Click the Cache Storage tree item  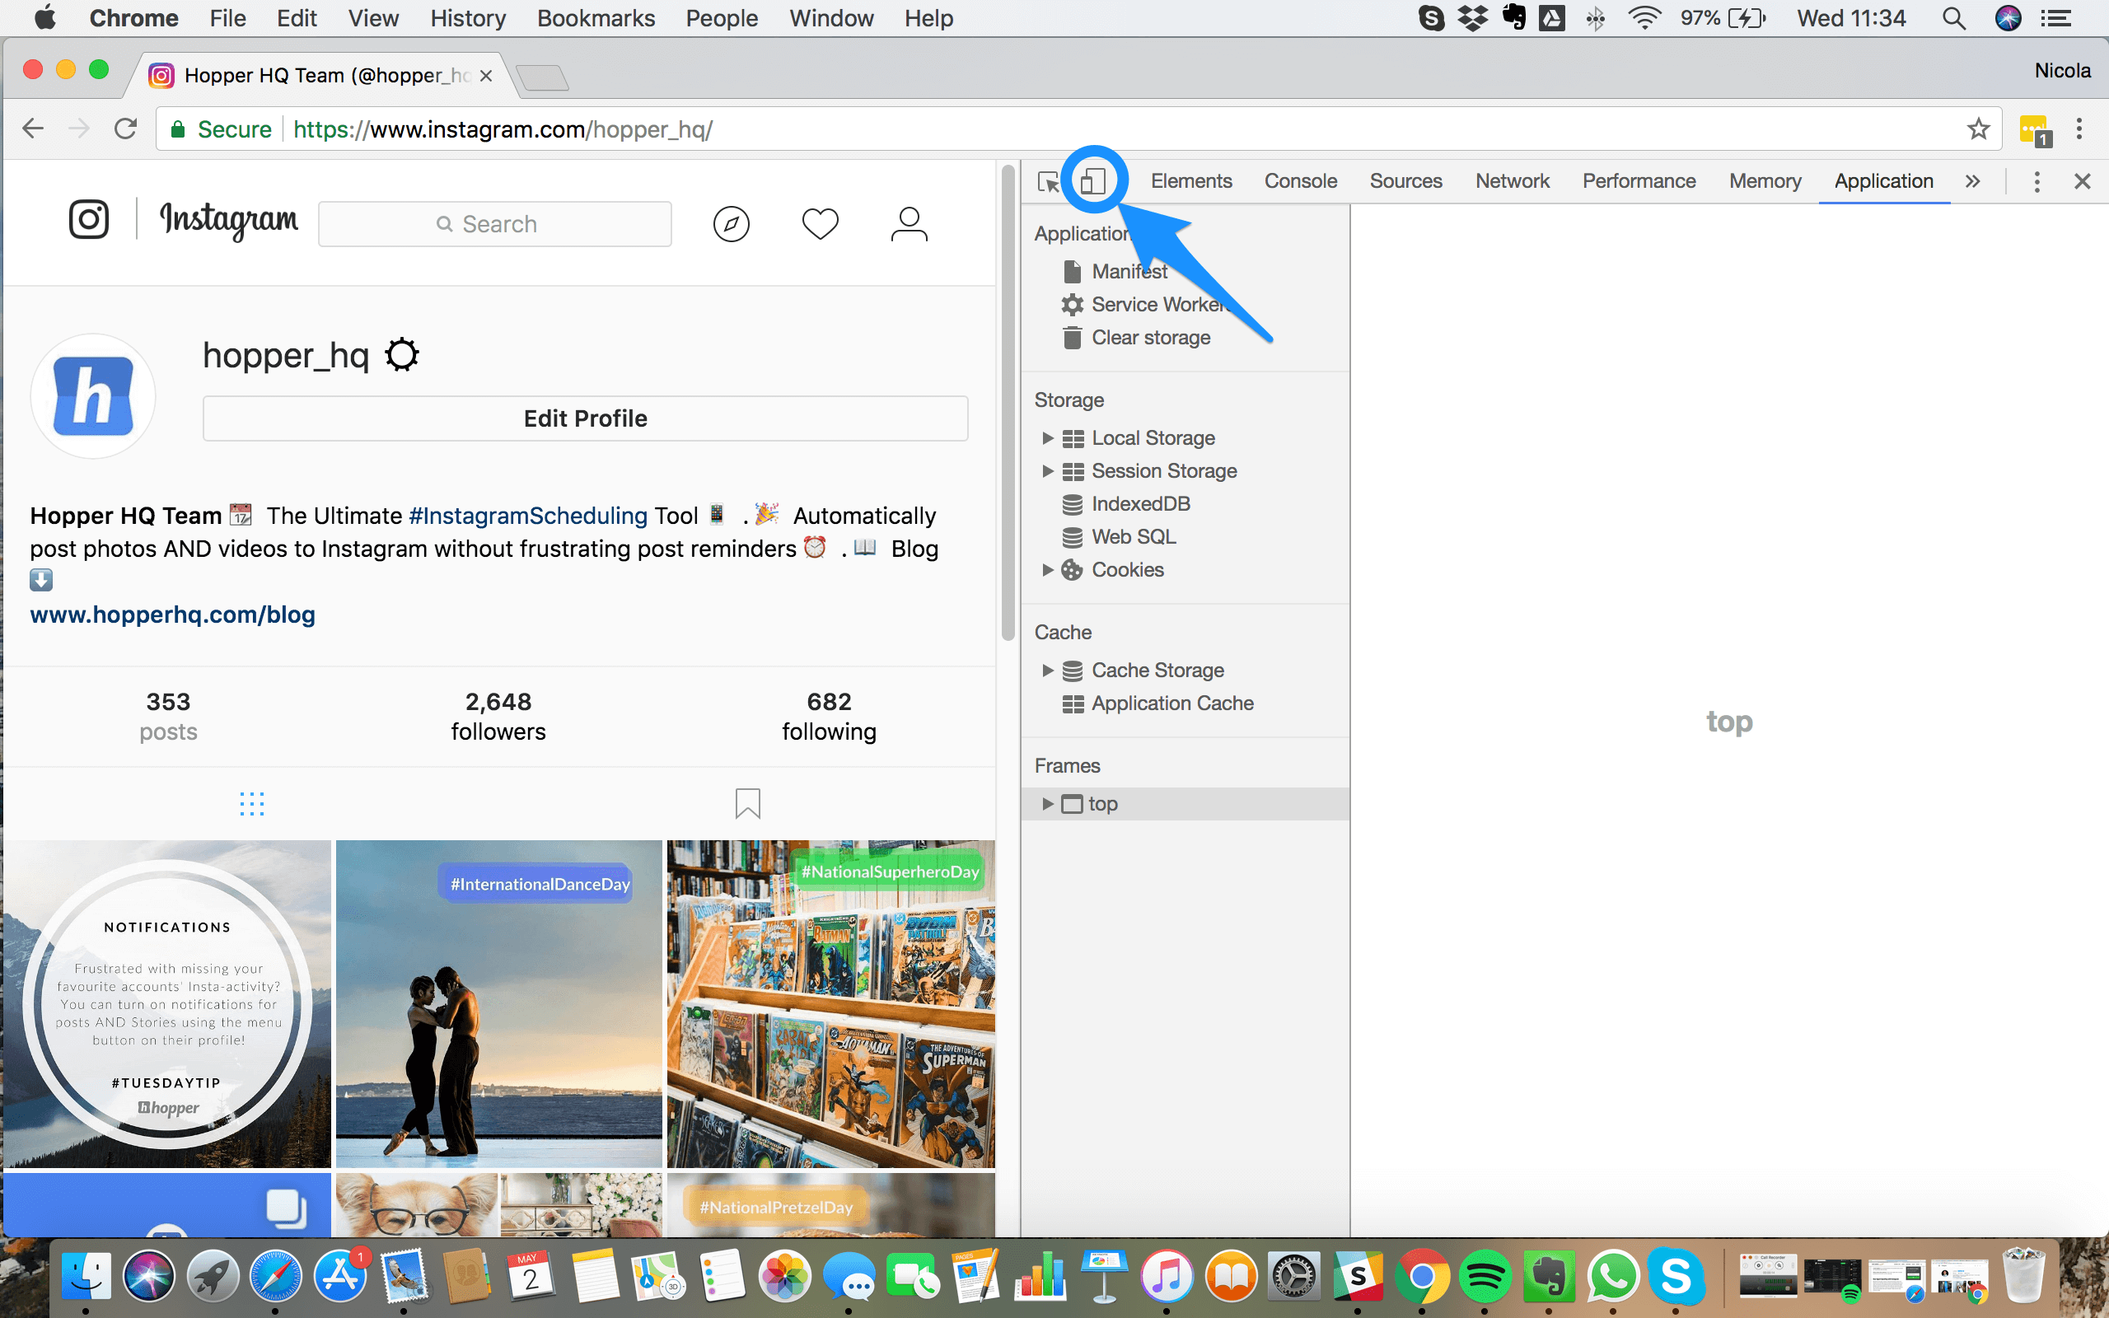[x=1157, y=668]
